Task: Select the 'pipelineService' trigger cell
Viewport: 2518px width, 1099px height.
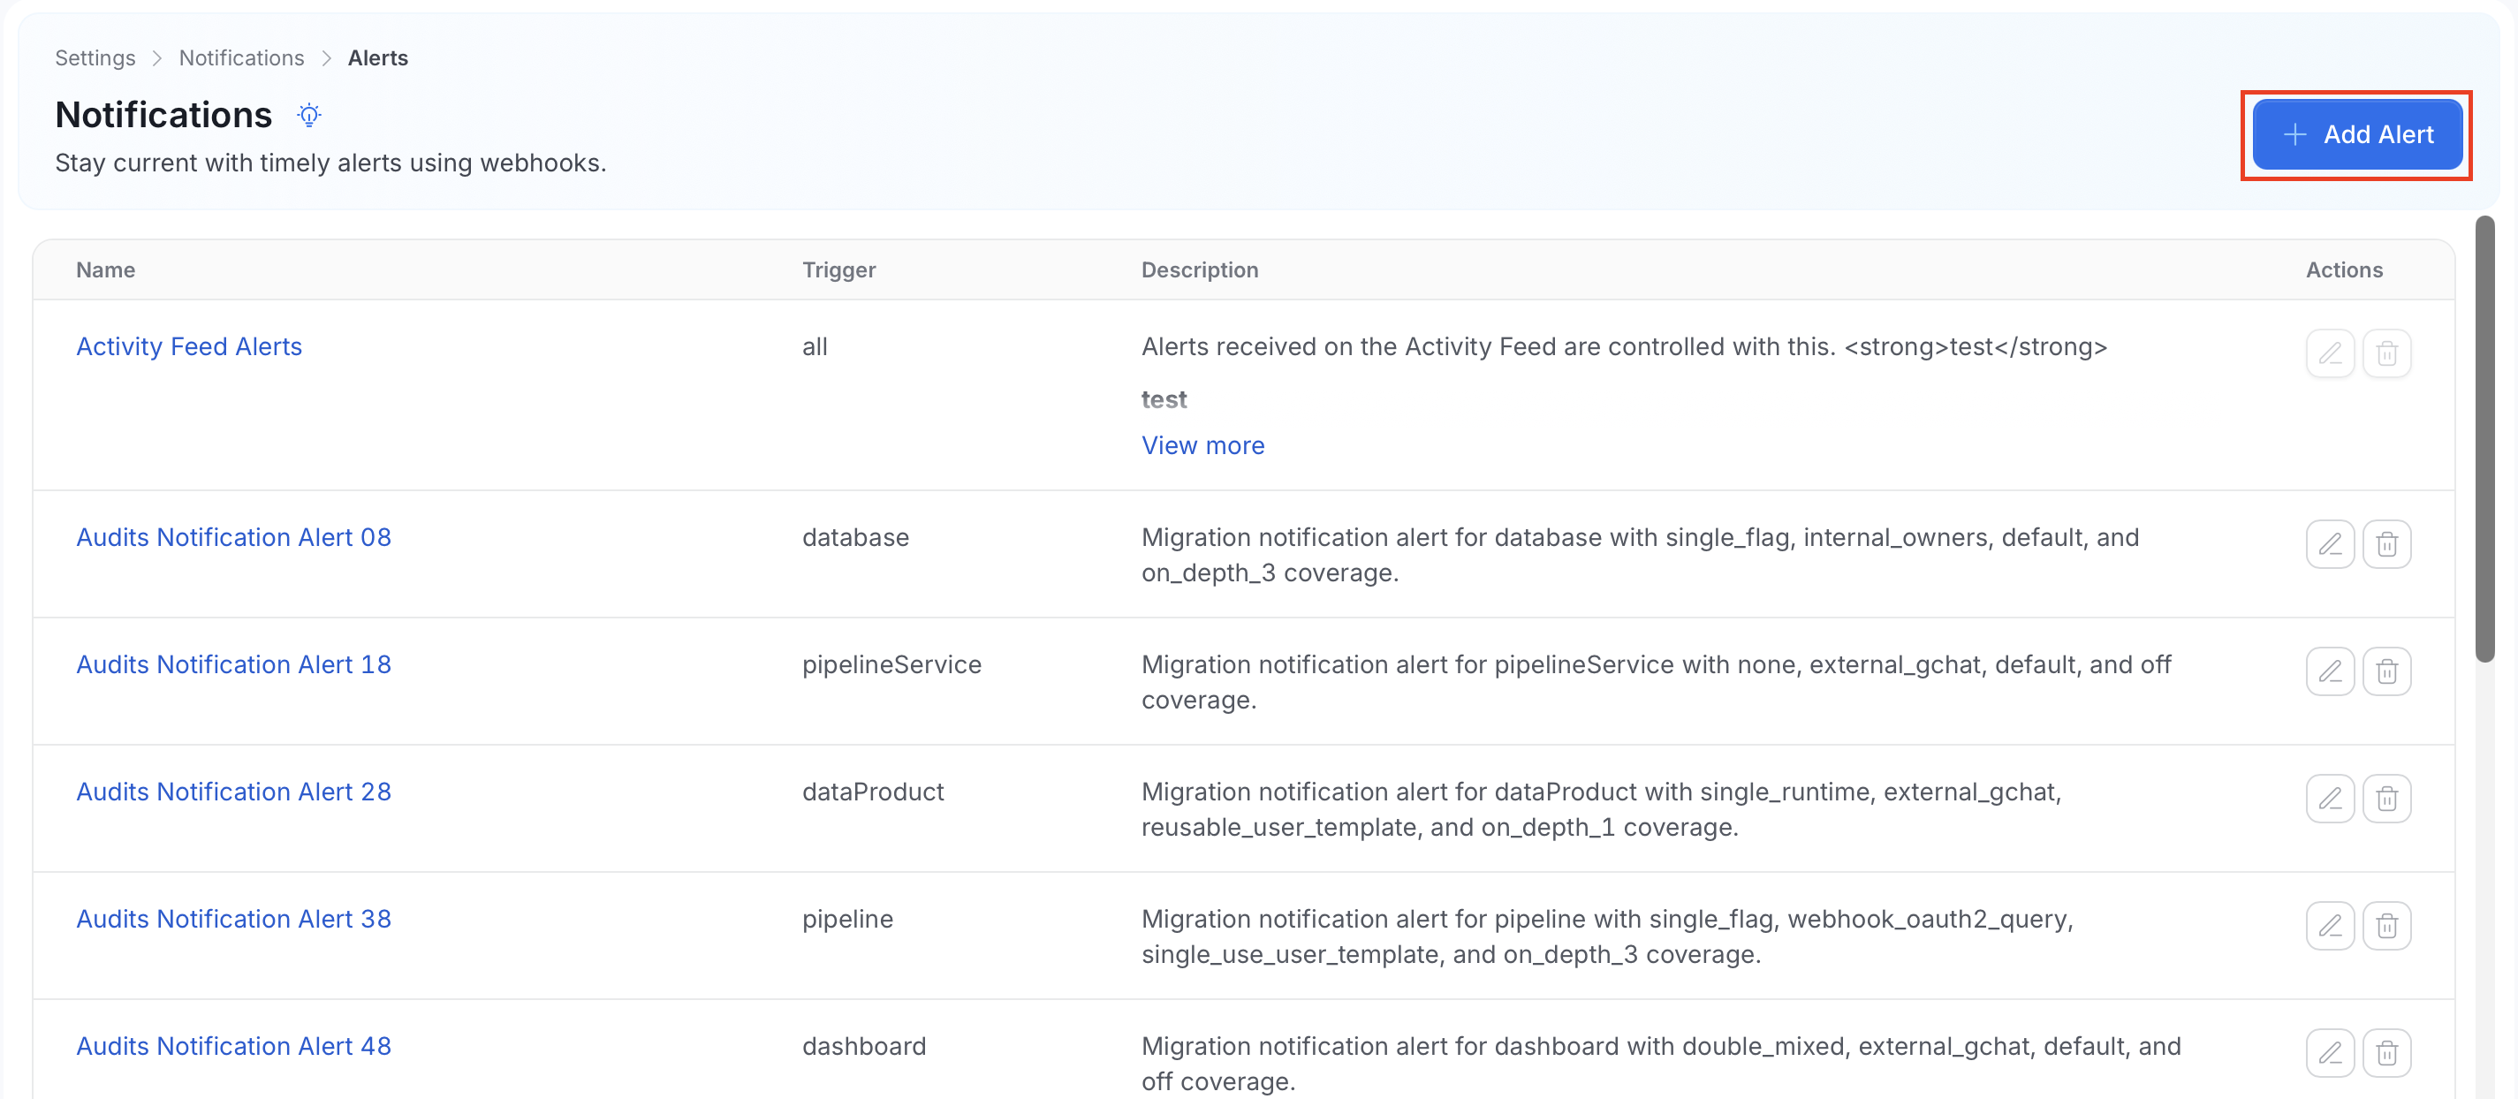Action: click(891, 663)
